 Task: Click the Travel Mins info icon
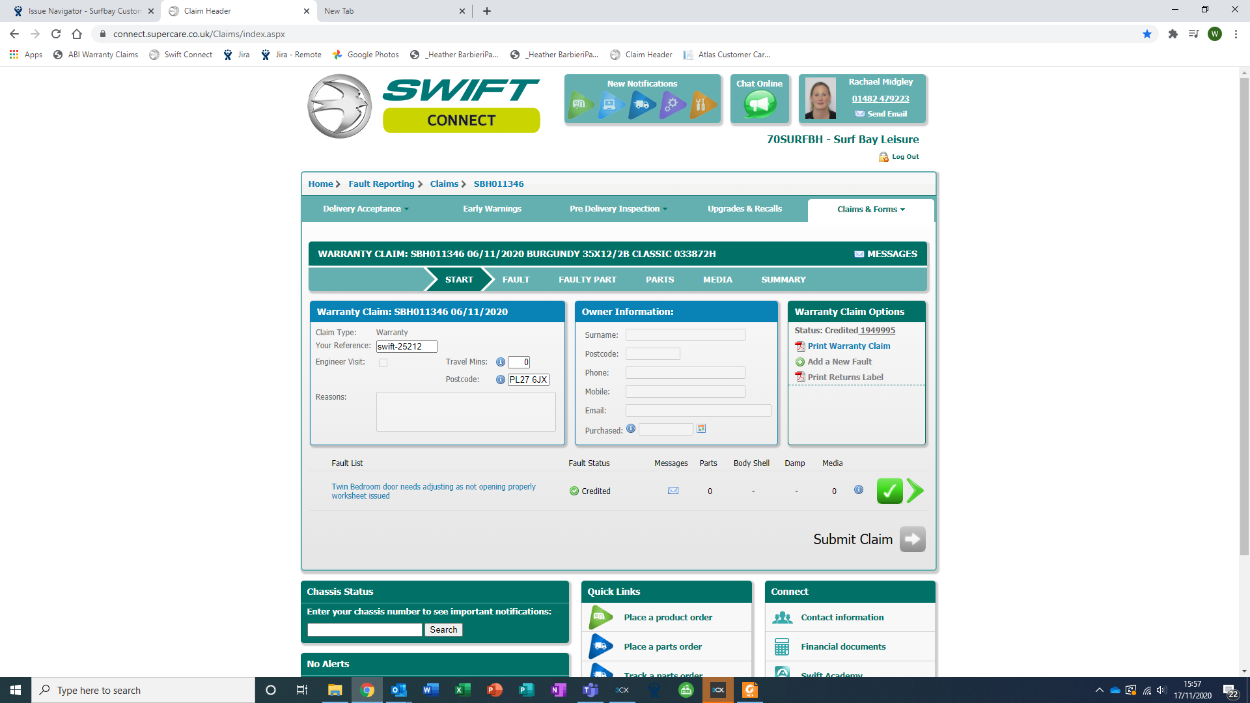click(x=500, y=363)
